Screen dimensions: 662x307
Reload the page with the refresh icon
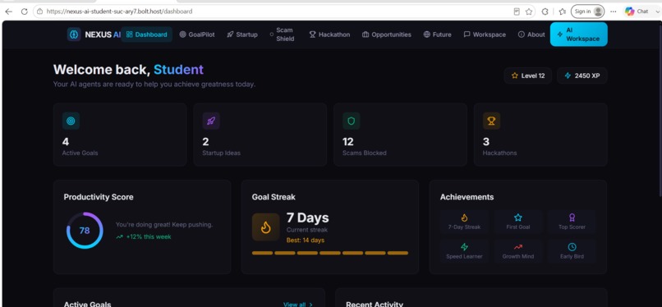click(x=25, y=11)
